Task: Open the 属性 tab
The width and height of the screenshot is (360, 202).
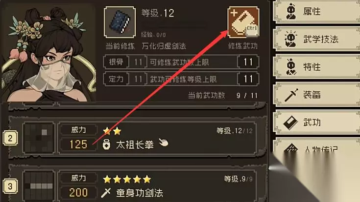Action: click(316, 11)
